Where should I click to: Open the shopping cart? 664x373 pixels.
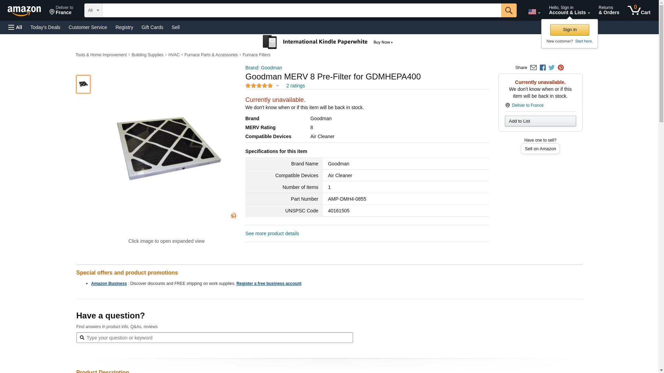(639, 10)
